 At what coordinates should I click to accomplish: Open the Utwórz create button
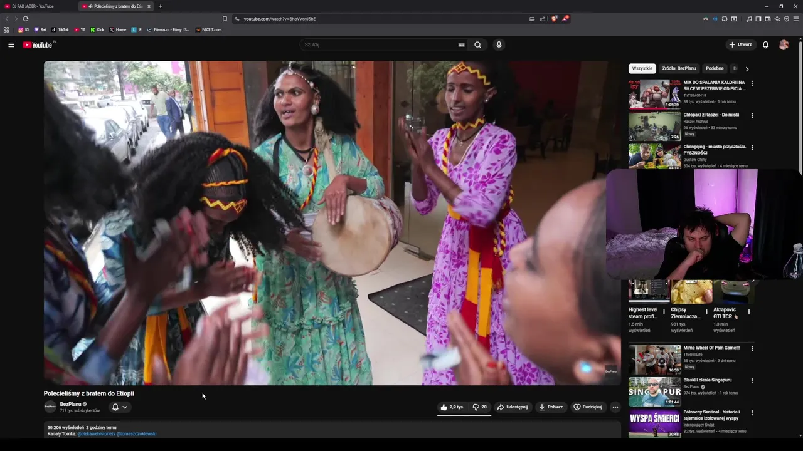point(740,44)
